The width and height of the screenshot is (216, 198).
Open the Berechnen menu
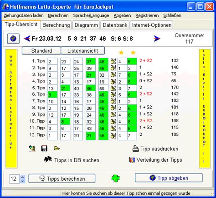(58, 15)
